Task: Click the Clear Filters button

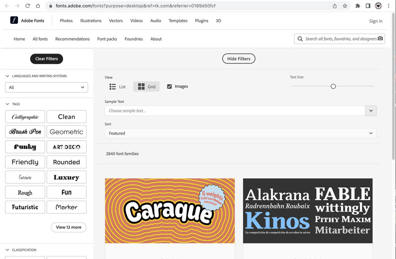Action: pos(47,58)
